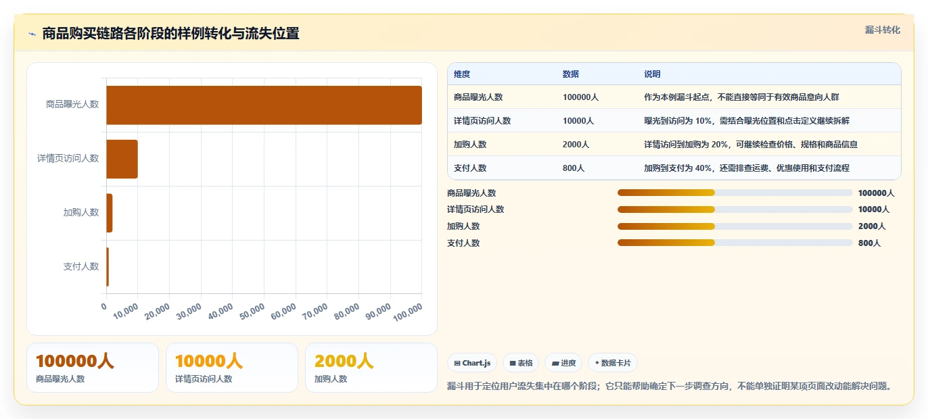This screenshot has height=419, width=928.
Task: Click the 支付人数 label in the progress list
Action: coord(463,243)
